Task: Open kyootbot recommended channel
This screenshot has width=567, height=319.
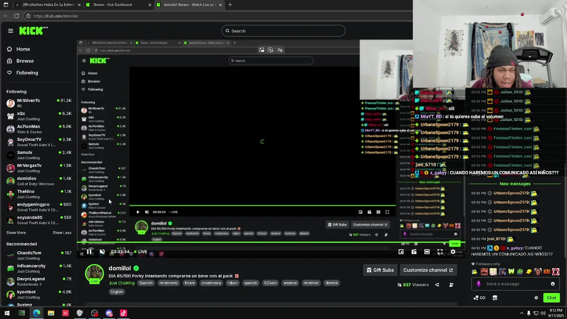Action: tap(39, 294)
